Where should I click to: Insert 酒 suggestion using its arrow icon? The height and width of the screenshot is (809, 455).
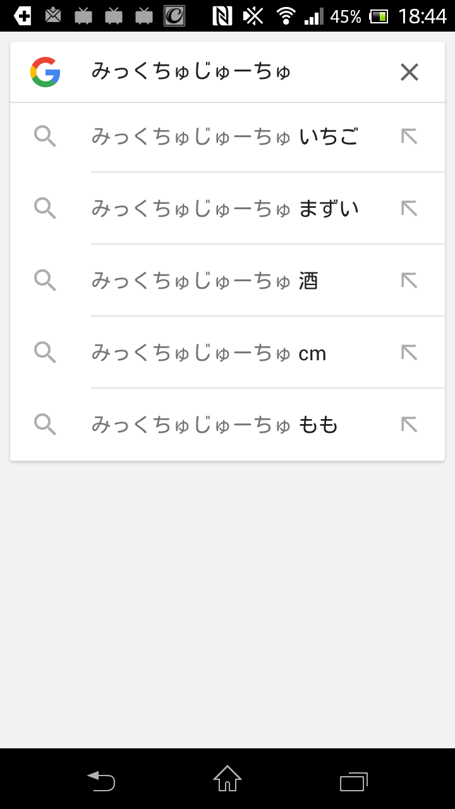pyautogui.click(x=409, y=281)
